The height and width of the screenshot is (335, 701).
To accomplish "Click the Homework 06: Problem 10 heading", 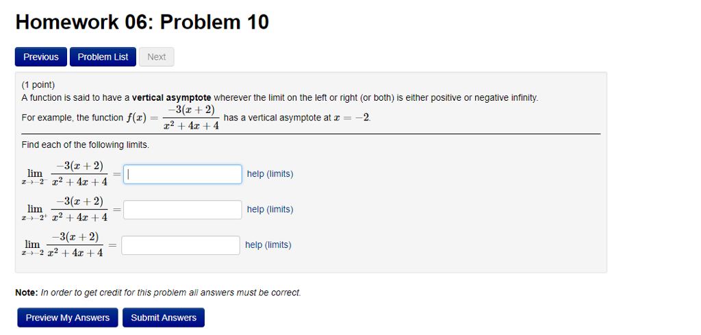I will (142, 23).
